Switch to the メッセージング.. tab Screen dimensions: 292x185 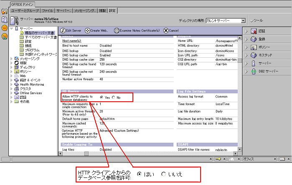86,10
